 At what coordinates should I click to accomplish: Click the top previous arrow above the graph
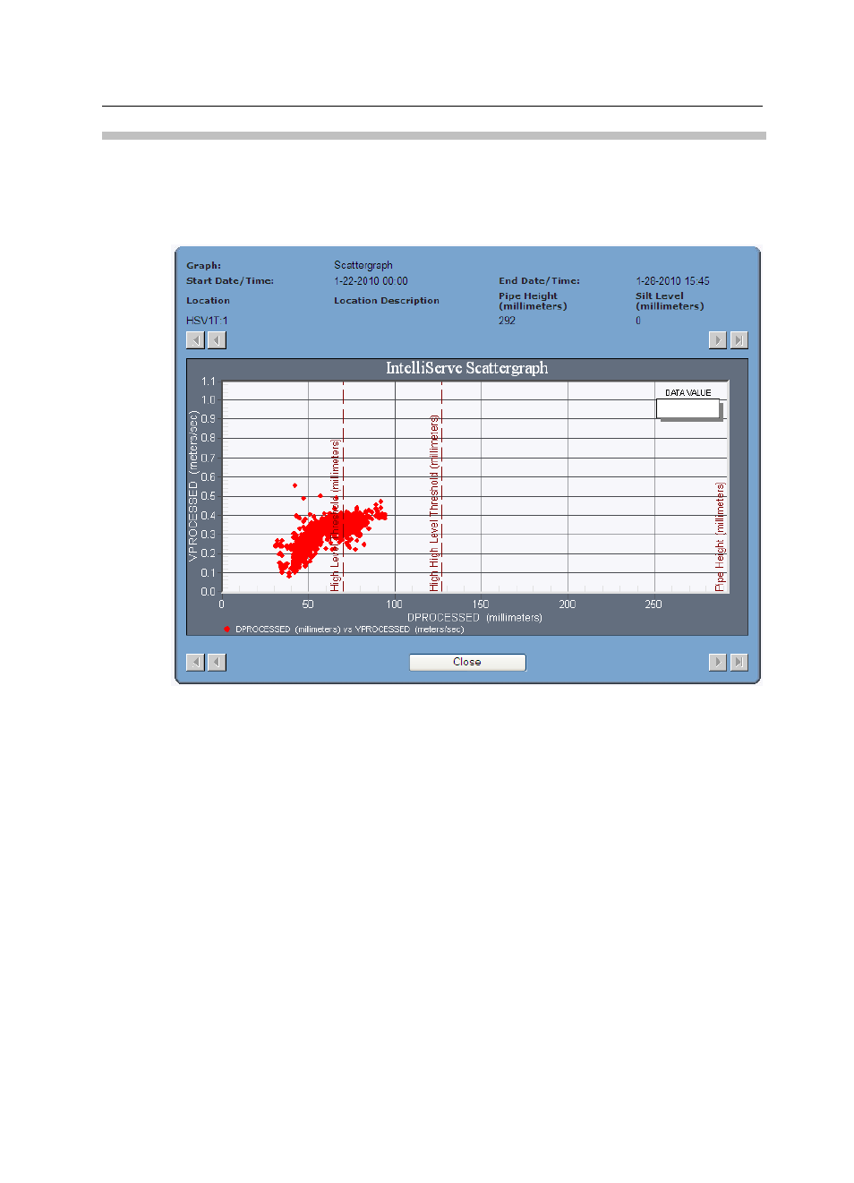[217, 340]
